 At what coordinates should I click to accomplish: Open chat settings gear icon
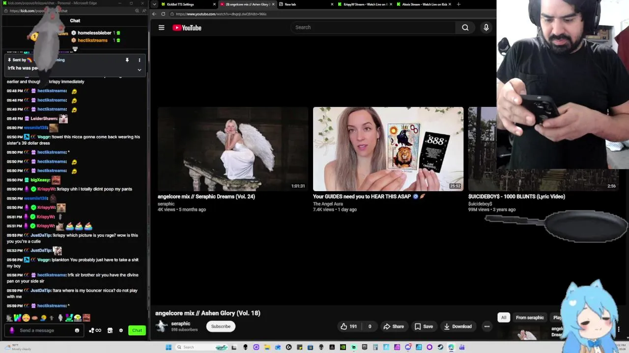point(121,330)
